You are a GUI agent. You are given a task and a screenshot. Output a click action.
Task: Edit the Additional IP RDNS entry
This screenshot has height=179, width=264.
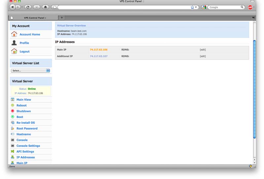(203, 56)
